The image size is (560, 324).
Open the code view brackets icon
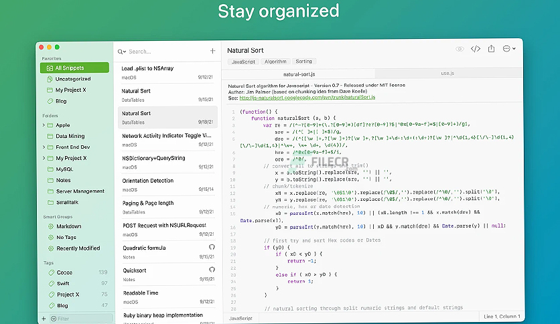[x=476, y=49]
